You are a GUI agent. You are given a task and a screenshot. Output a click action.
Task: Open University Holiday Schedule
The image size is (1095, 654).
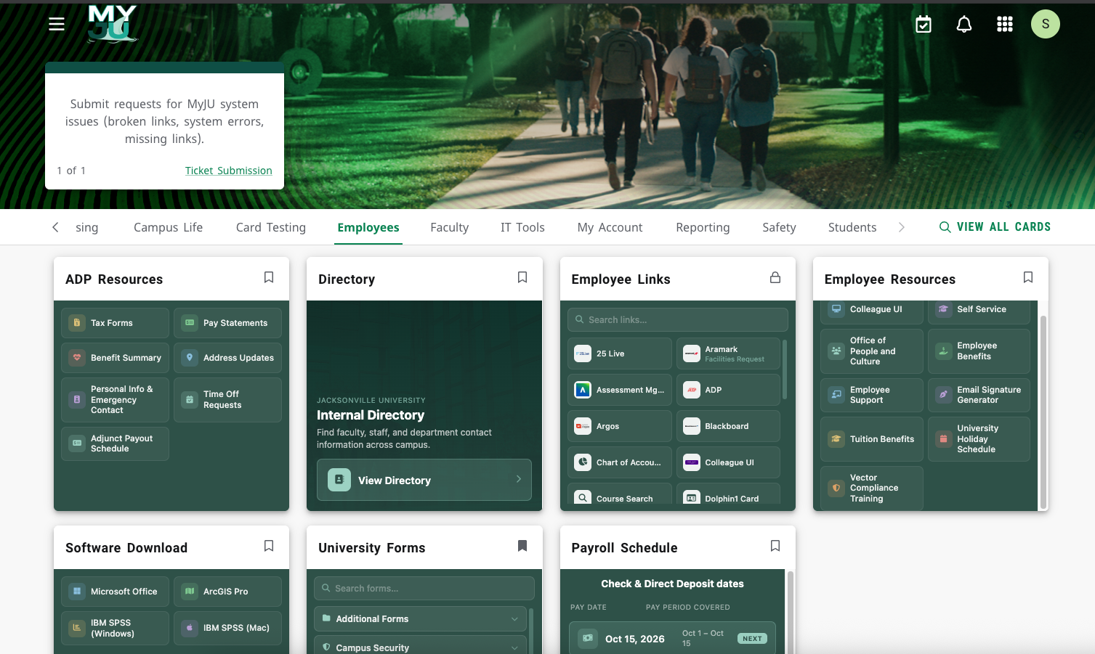point(979,439)
